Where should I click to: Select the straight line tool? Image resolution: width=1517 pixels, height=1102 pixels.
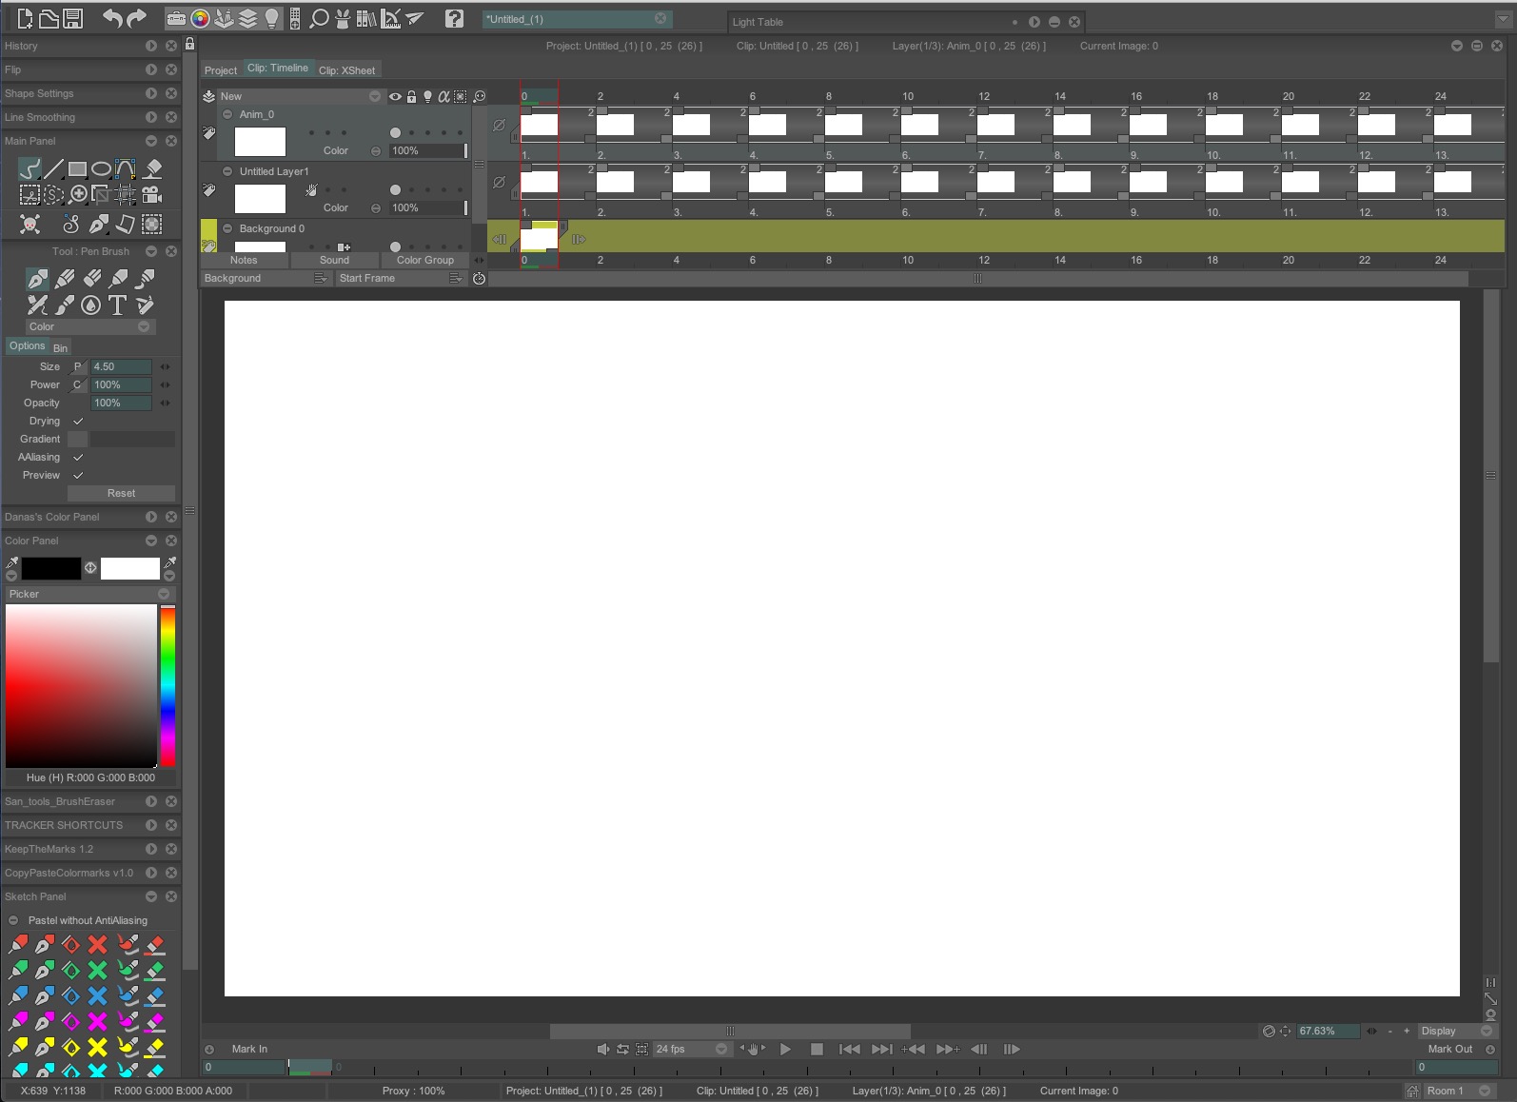click(x=54, y=169)
